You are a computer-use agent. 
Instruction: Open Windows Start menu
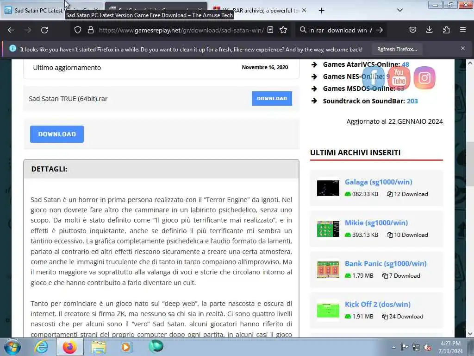(12, 347)
